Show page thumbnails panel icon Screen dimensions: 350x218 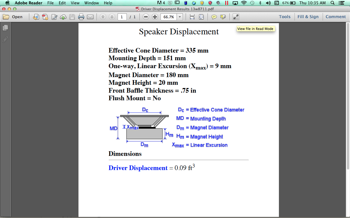click(x=5, y=28)
